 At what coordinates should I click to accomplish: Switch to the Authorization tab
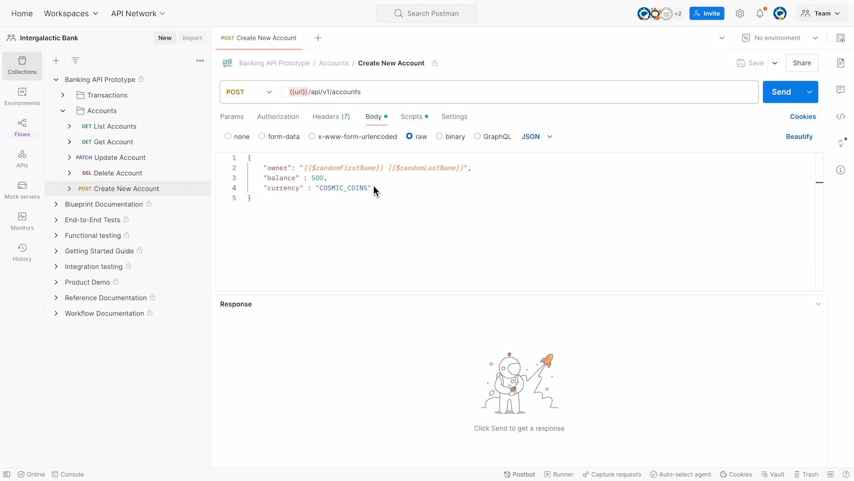click(x=278, y=117)
